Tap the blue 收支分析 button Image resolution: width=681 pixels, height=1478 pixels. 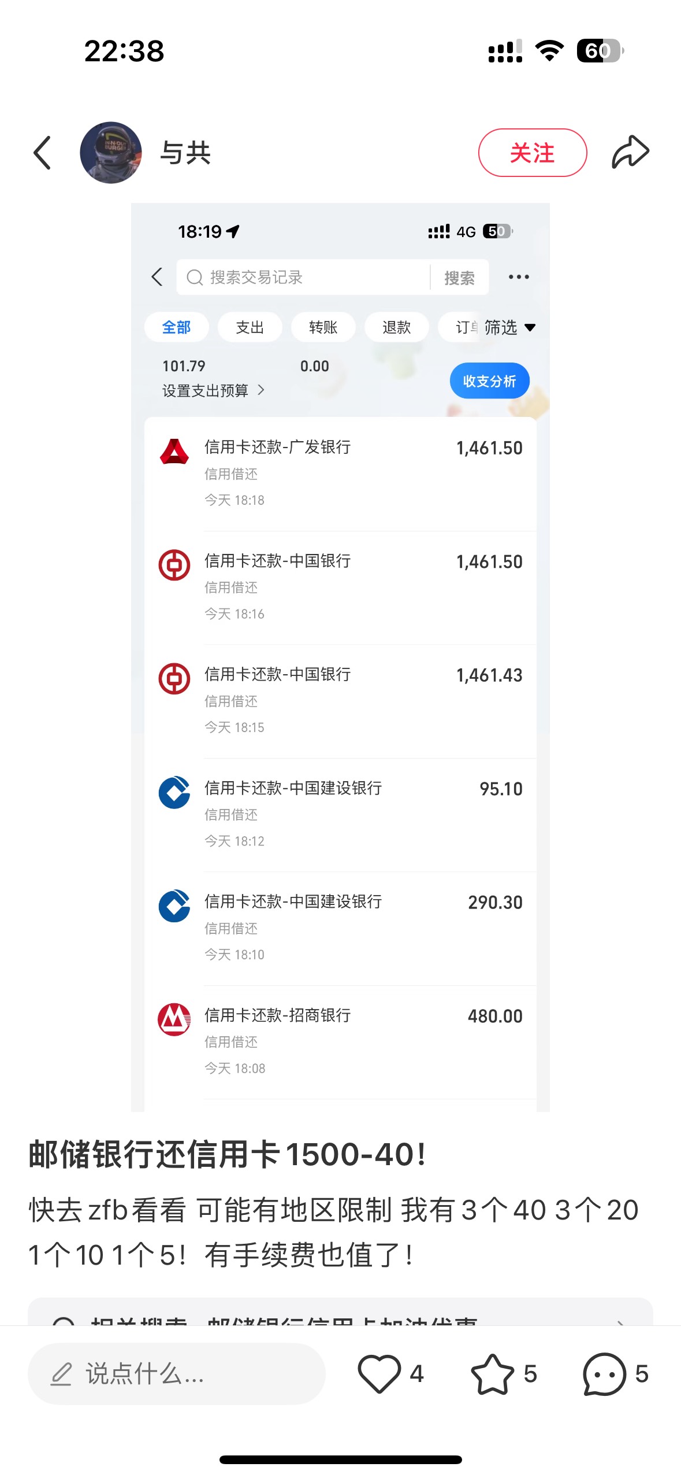(489, 380)
